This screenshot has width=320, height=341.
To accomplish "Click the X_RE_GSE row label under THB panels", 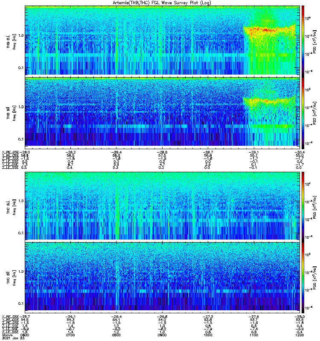I will click(10, 152).
